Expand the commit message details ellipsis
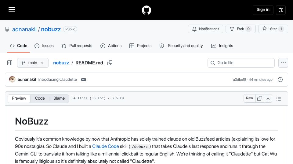Viewport: 293px width, 164px height. [84, 80]
